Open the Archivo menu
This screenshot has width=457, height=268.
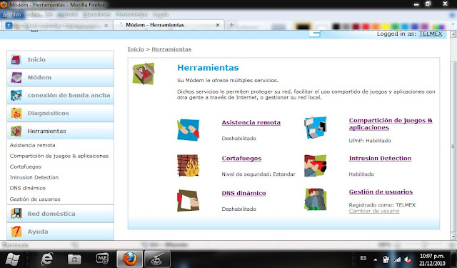[x=11, y=14]
